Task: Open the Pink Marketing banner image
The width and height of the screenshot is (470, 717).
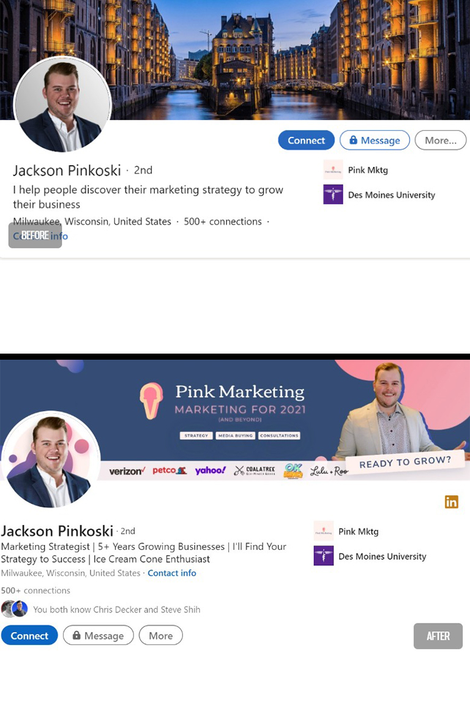Action: (235, 420)
